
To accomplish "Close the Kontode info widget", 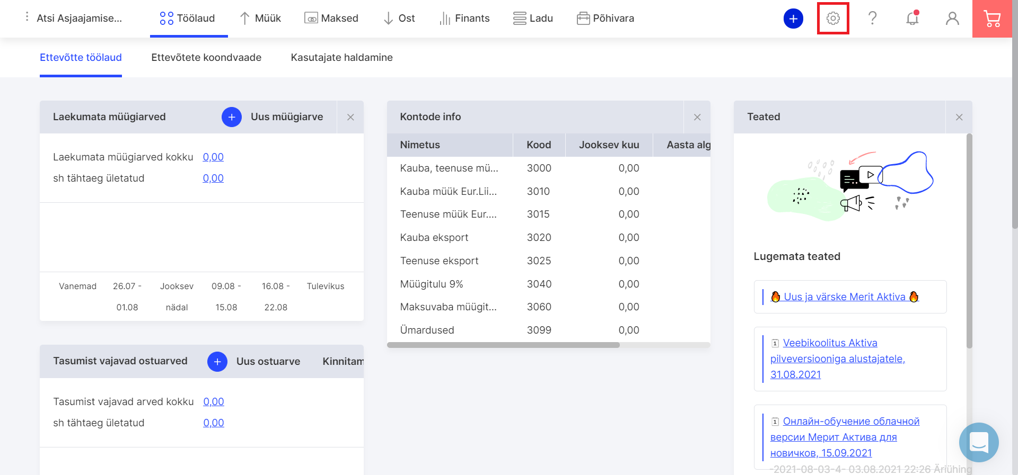I will pyautogui.click(x=697, y=117).
